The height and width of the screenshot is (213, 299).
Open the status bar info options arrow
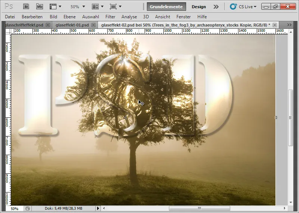(98, 209)
